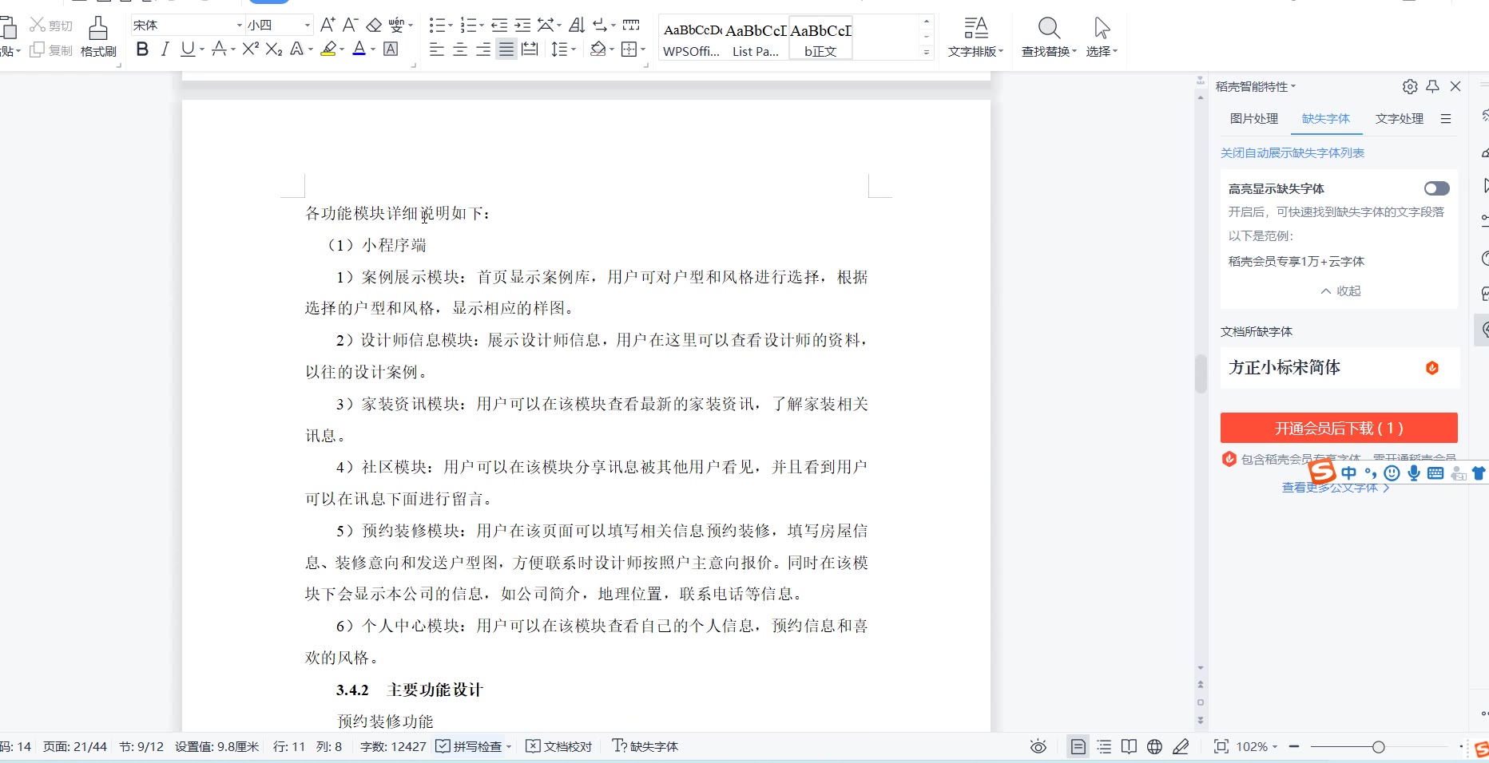Switch to the 图片处理 tab
The image size is (1489, 763).
pyautogui.click(x=1254, y=119)
